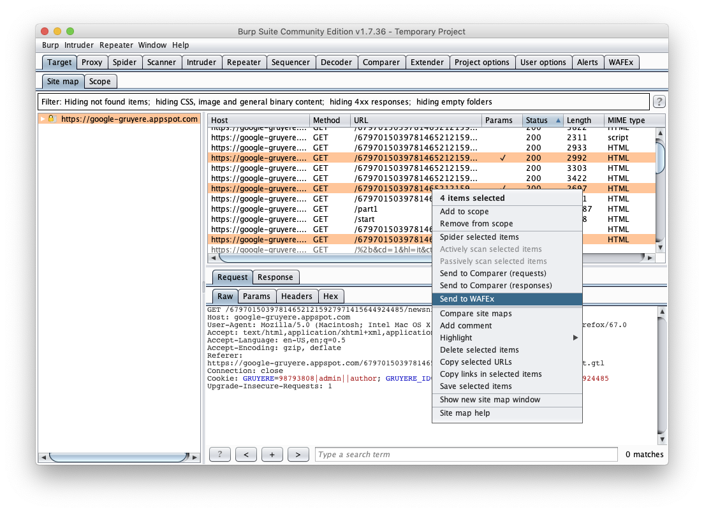This screenshot has height=512, width=704.
Task: Open the Hex request view tab
Action: point(330,296)
